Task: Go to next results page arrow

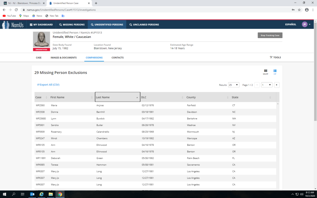Action: point(277,85)
